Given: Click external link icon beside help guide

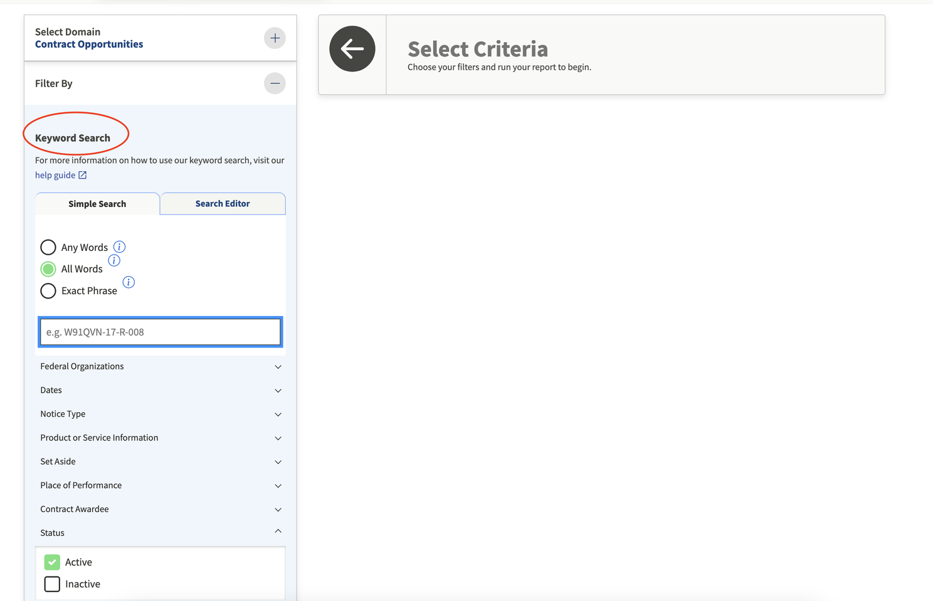Looking at the screenshot, I should click(82, 175).
